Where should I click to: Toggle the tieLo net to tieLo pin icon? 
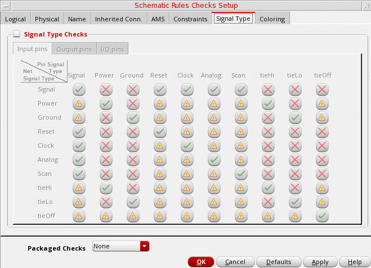[x=295, y=201]
